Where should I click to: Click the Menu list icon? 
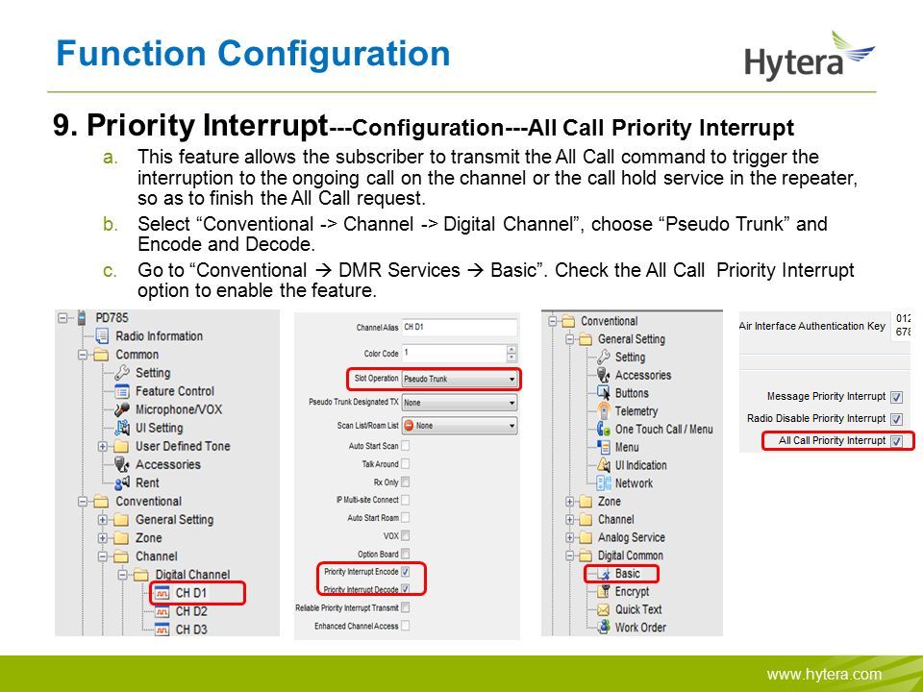(604, 447)
